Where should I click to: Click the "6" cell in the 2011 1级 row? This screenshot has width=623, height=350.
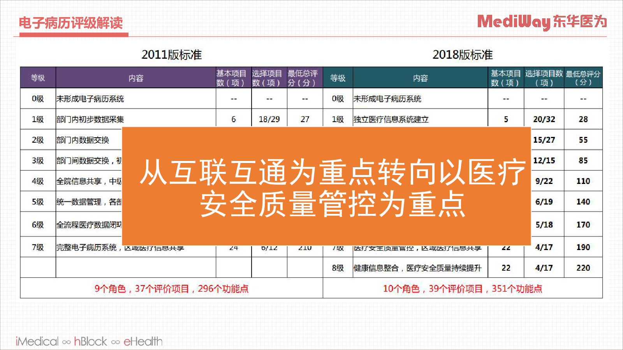(234, 119)
